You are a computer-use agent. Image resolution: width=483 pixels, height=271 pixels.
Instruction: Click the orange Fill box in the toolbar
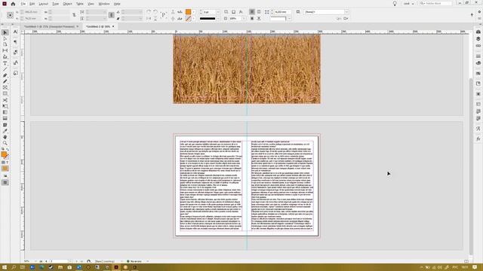click(x=4, y=154)
